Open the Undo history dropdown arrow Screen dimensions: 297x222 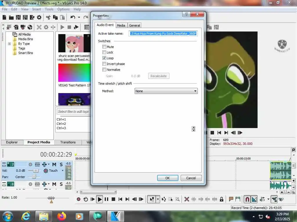[x=79, y=17]
